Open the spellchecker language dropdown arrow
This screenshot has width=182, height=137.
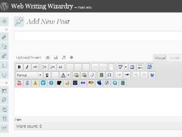[126, 67]
